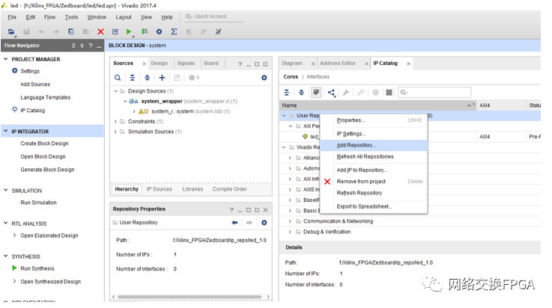
Task: Switch to the Compile Order tab
Action: (x=229, y=189)
